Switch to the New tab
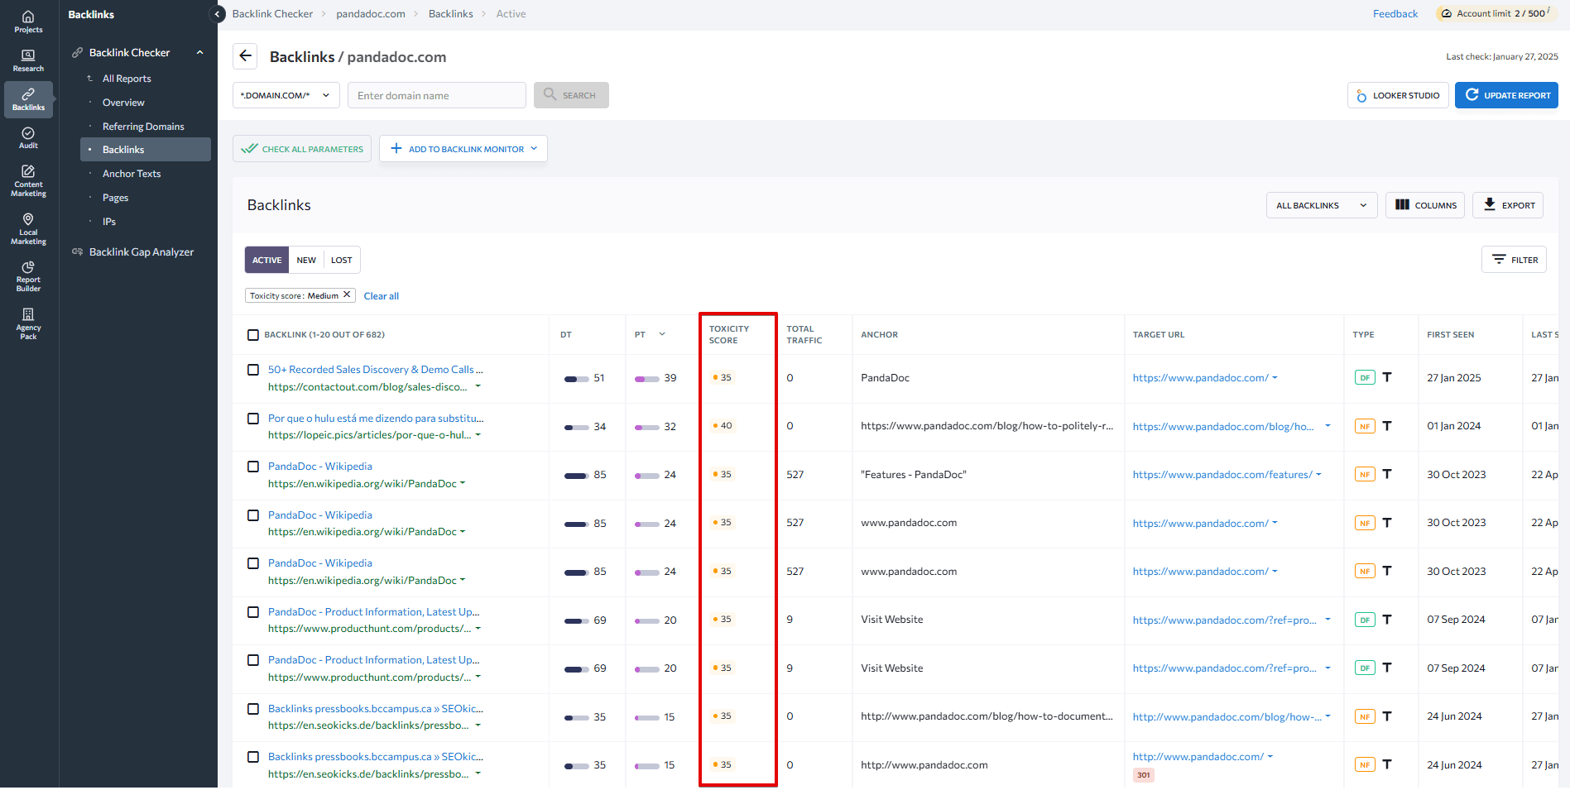1570x790 pixels. [x=306, y=260]
